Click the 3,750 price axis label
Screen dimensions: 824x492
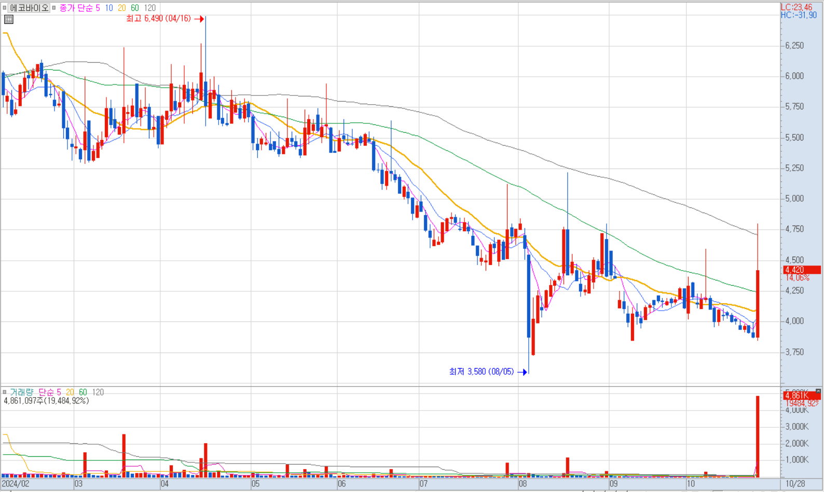point(794,352)
